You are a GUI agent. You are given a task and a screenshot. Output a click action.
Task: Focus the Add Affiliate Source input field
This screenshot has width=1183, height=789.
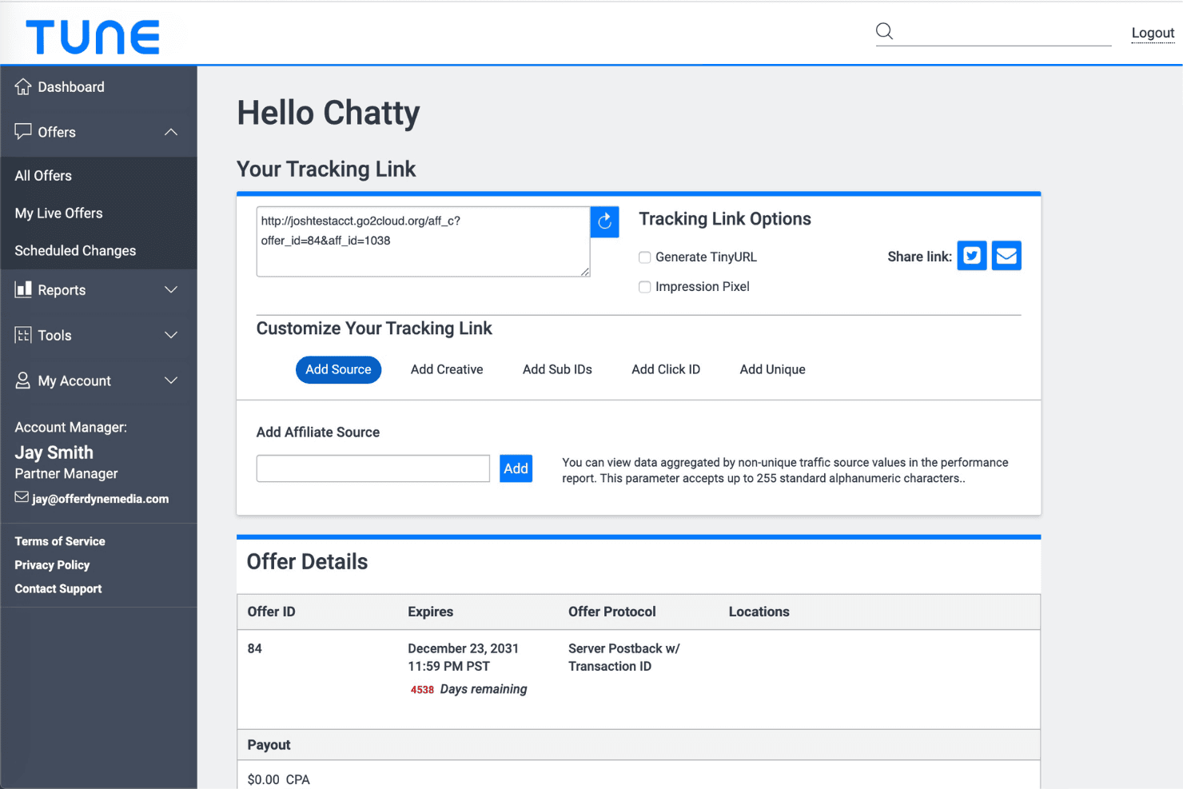[373, 468]
